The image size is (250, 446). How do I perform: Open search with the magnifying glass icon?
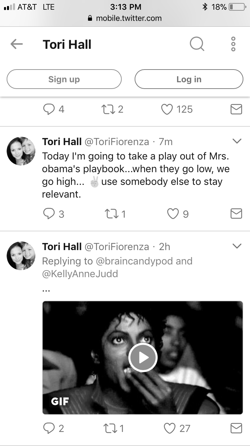197,44
